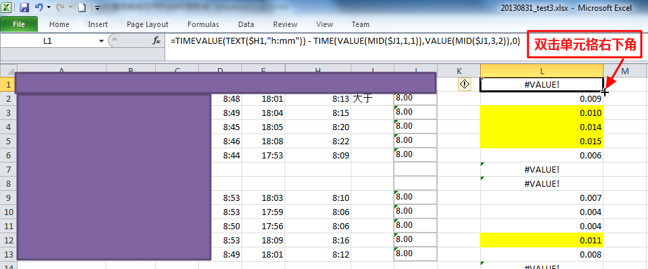This screenshot has width=648, height=269.
Task: Select cell with value 0.006
Action: [541, 155]
